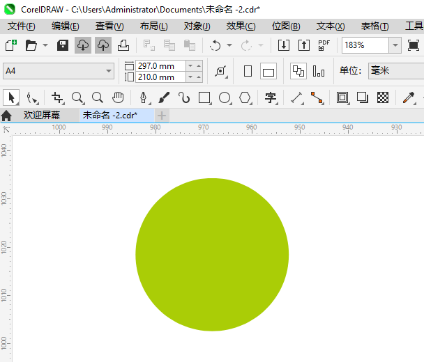Expand the redo history dropdown arrow

click(x=261, y=45)
